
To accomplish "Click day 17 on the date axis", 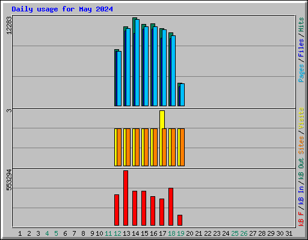I will tap(162, 233).
